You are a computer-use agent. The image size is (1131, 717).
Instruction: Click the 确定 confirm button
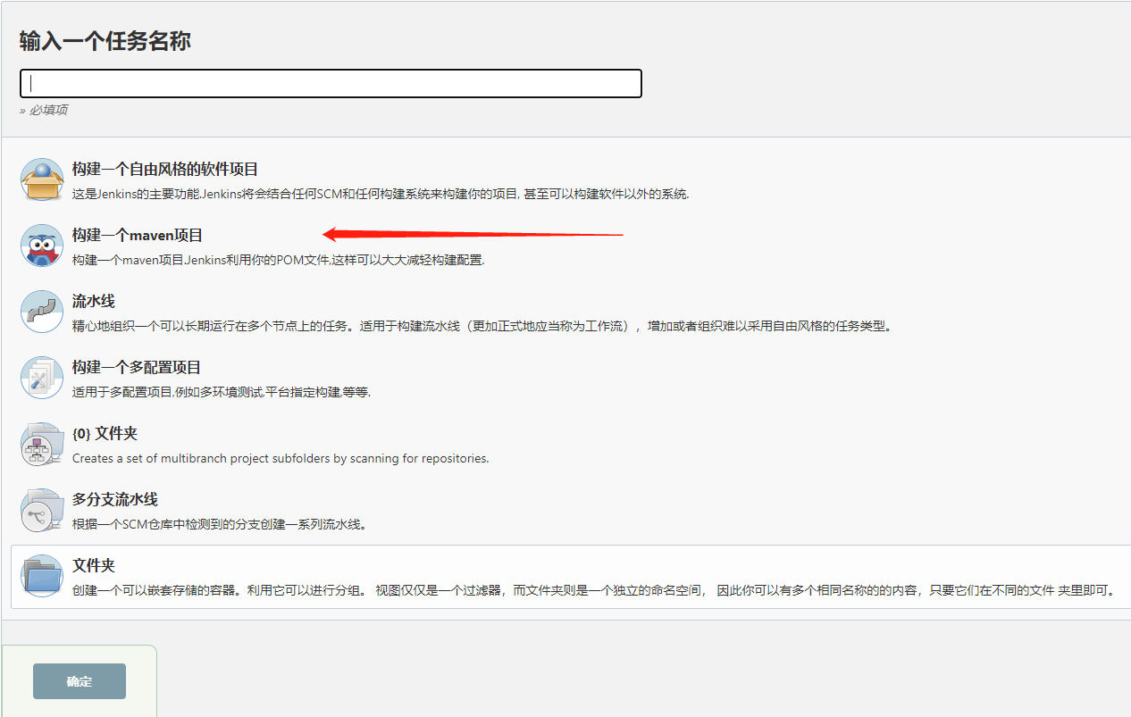coord(80,681)
